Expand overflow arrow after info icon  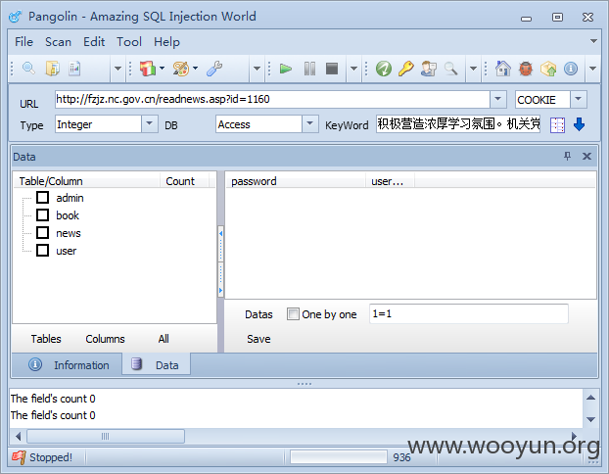pyautogui.click(x=592, y=69)
